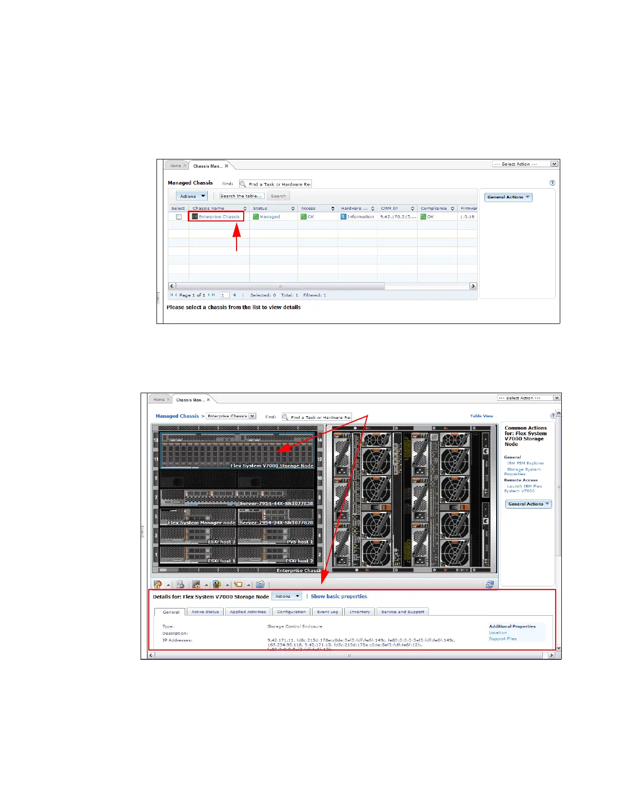Screen dimensions: 628x812
Task: Click Launch IBM Flex System V7000 link
Action: [523, 489]
